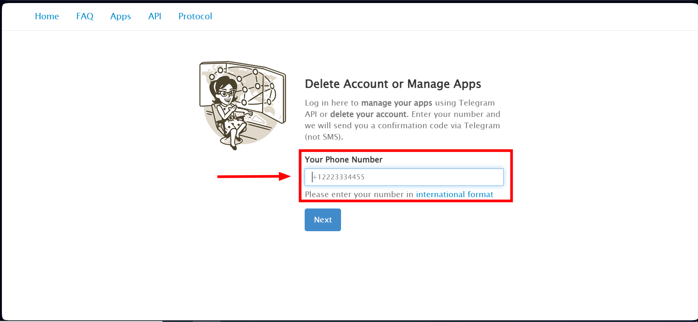The width and height of the screenshot is (698, 322).
Task: Click the blue Next button
Action: tap(323, 220)
